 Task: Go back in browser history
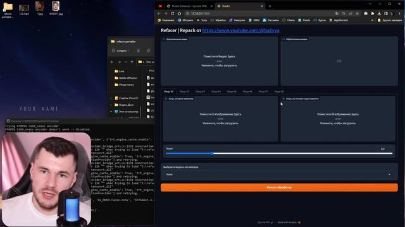tap(159, 13)
